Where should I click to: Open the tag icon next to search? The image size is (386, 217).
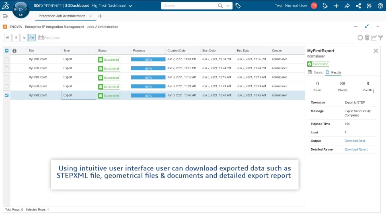pos(238,6)
